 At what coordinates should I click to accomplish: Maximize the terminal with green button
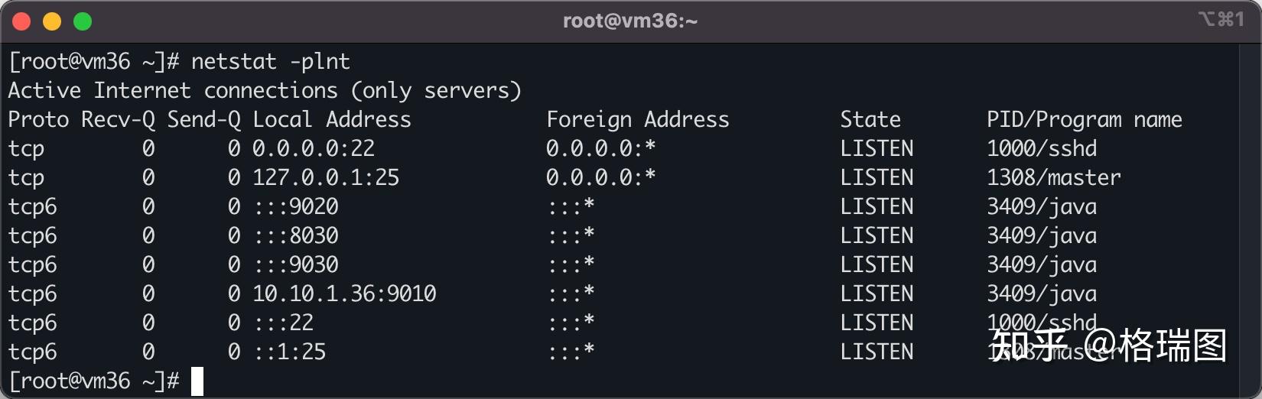83,21
